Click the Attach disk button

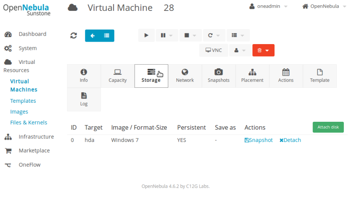[x=328, y=127]
